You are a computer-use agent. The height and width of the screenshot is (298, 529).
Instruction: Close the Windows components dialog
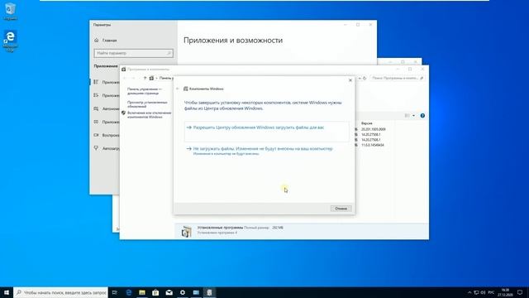pos(350,80)
